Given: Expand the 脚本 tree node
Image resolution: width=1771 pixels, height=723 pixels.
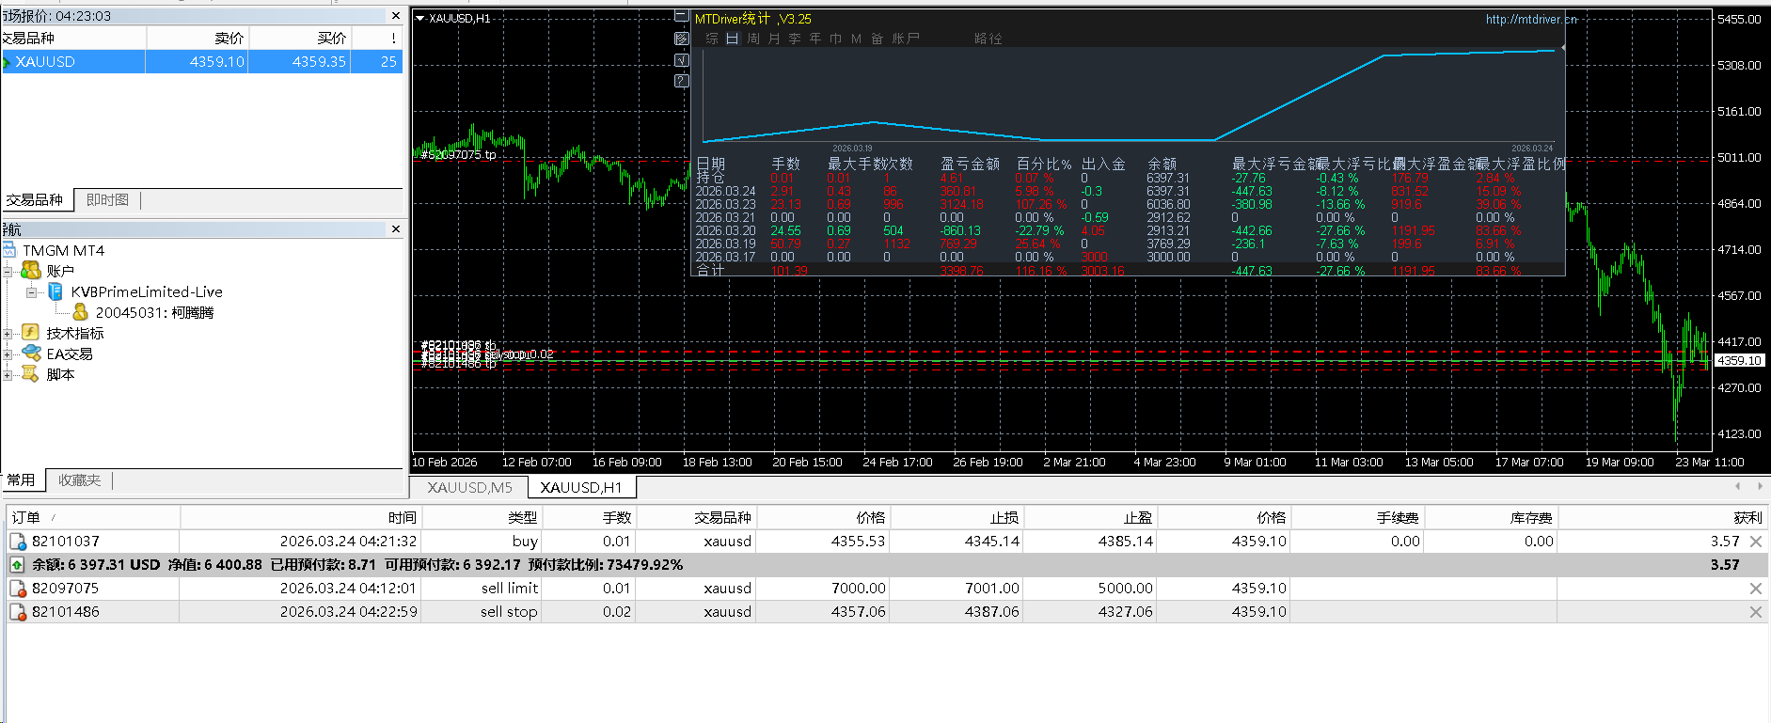Looking at the screenshot, I should pyautogui.click(x=8, y=375).
